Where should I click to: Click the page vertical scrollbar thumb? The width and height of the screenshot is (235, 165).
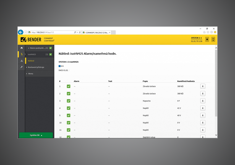click(216, 83)
